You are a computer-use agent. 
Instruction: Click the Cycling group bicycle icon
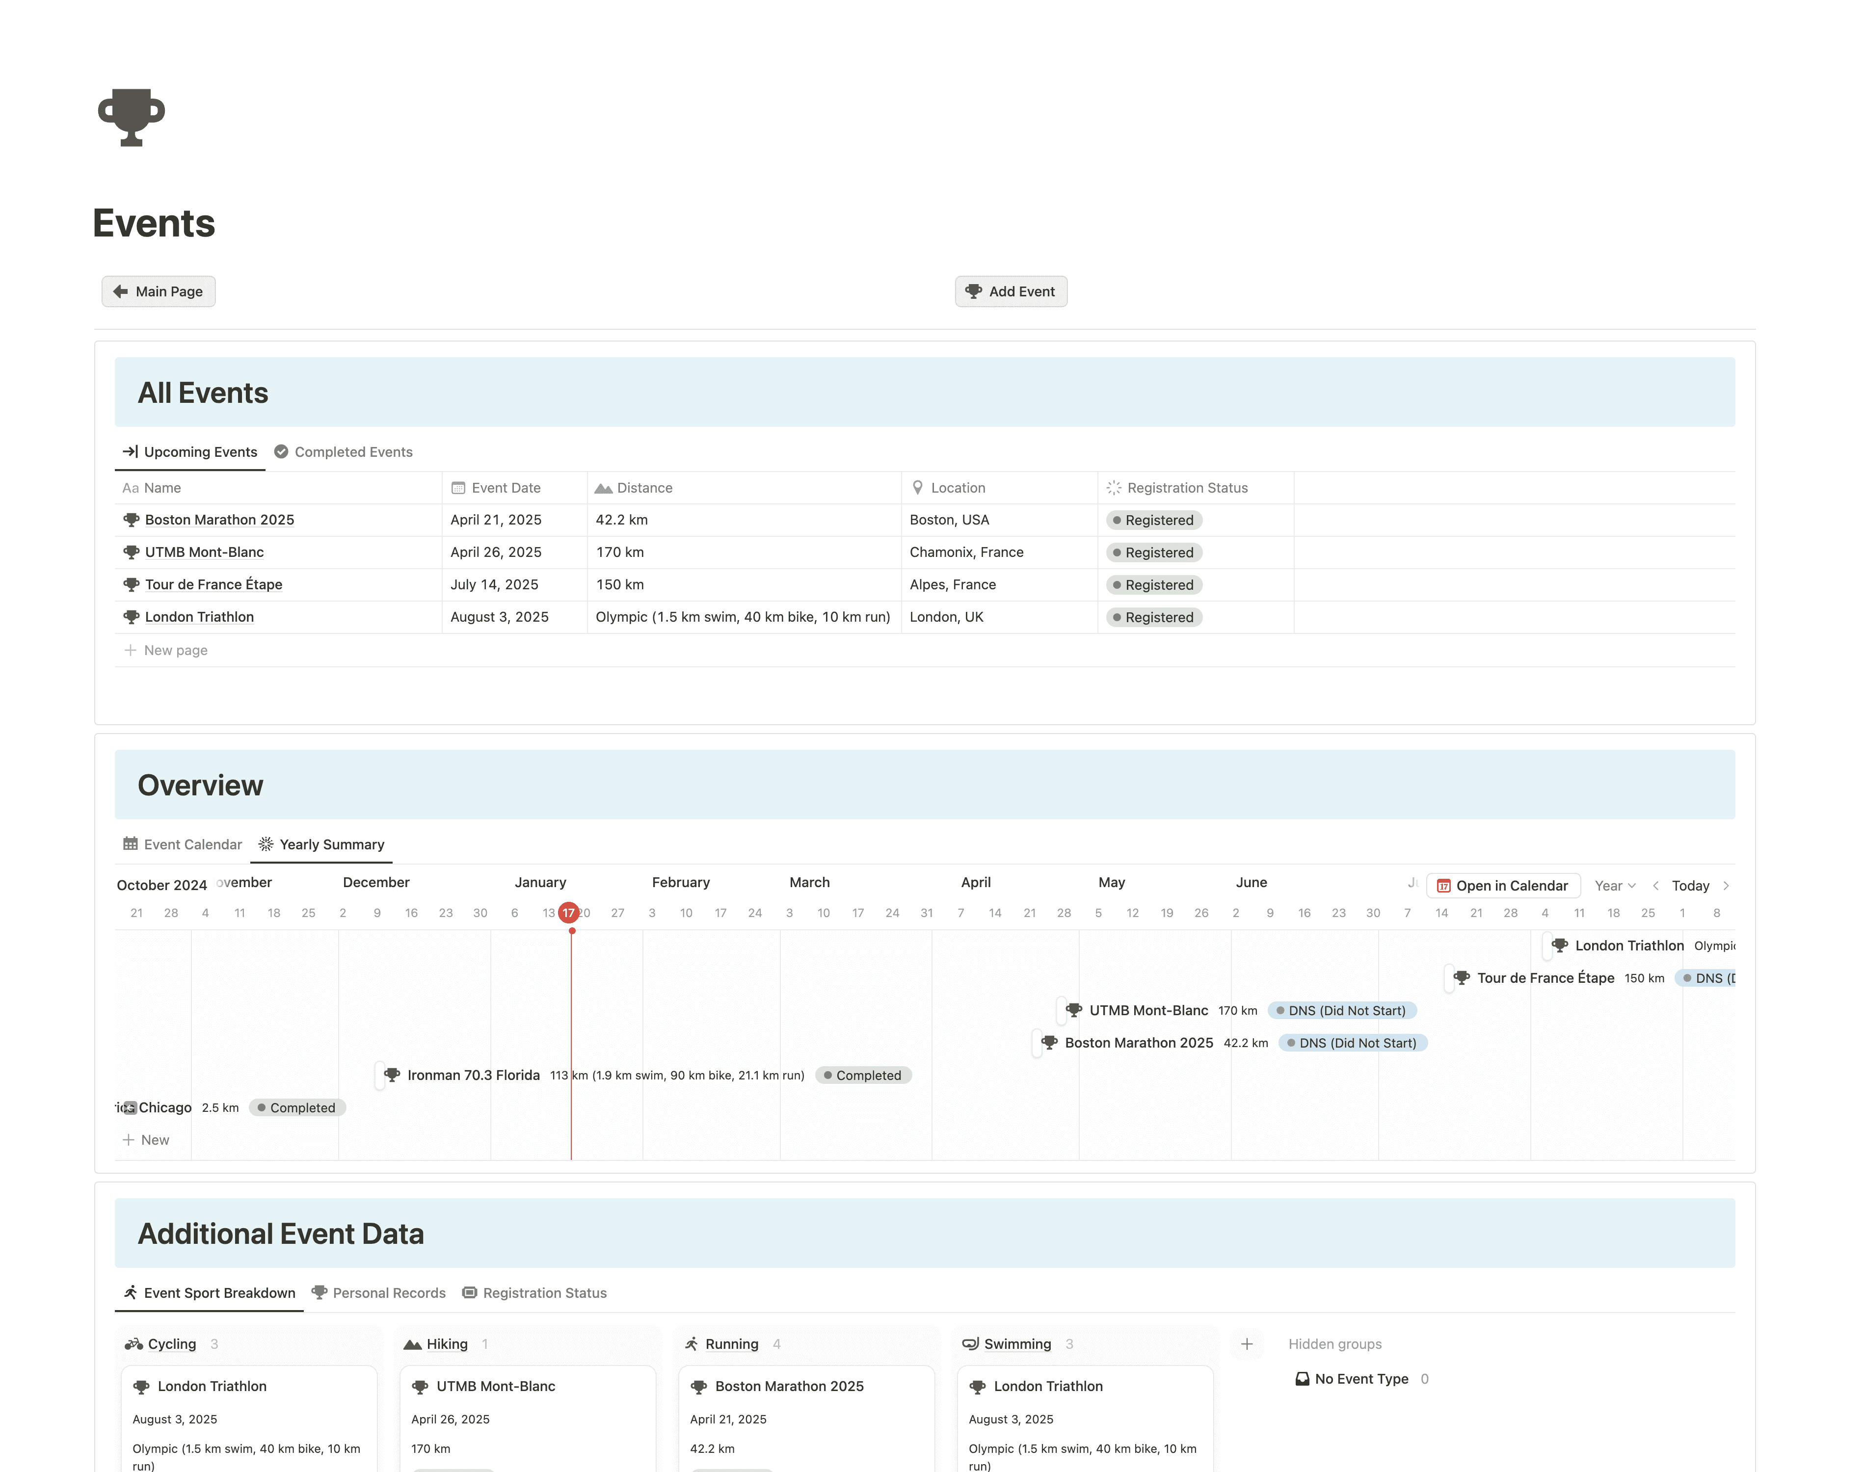coord(133,1343)
